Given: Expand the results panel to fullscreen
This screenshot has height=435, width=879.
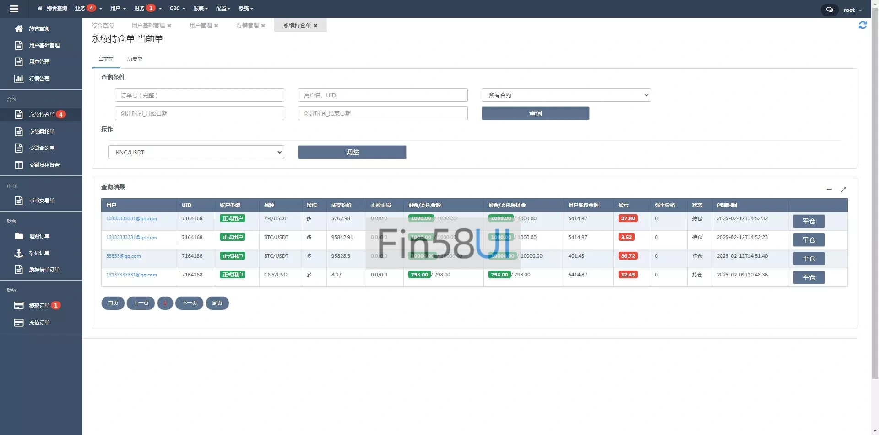Looking at the screenshot, I should point(843,189).
